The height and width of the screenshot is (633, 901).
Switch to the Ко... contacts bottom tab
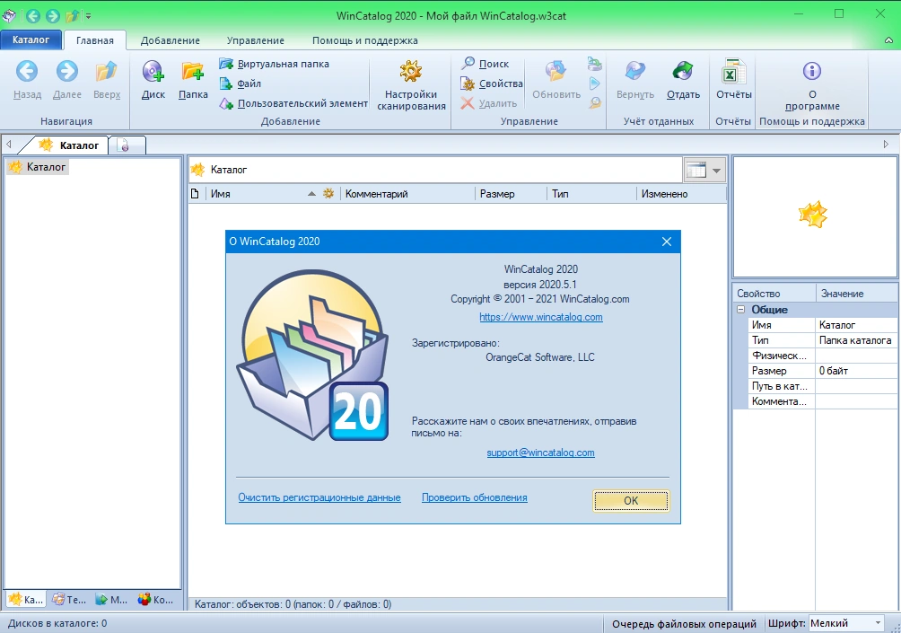pos(155,600)
